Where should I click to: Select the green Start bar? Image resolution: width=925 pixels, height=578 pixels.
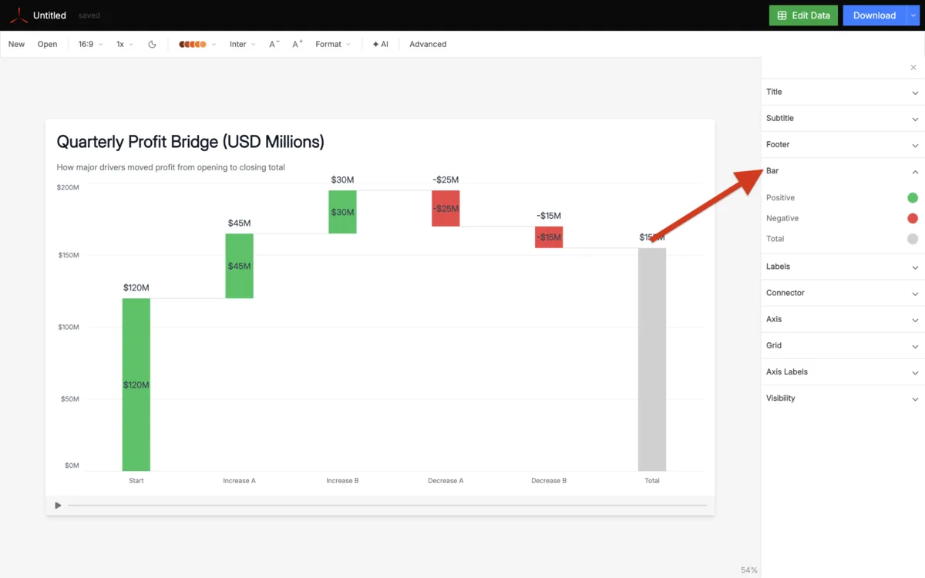tap(136, 385)
